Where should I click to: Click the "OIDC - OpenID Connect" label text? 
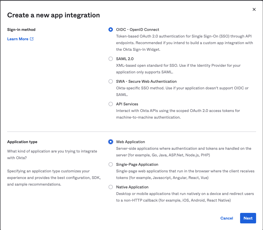point(138,30)
